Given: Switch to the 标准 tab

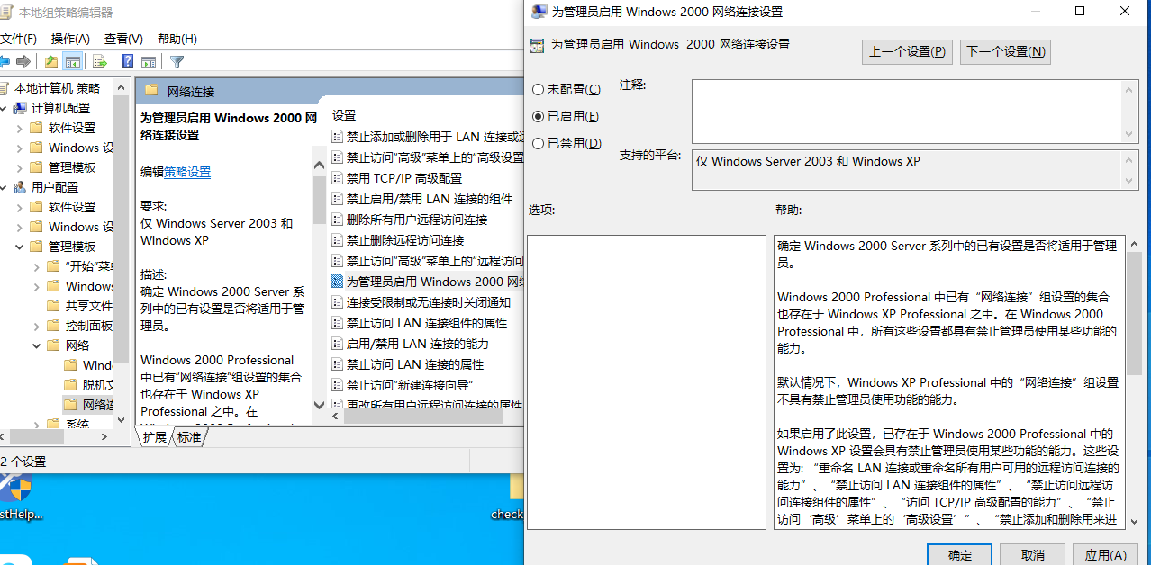Looking at the screenshot, I should [189, 437].
